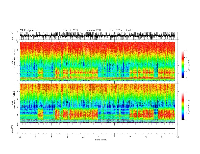The width and height of the screenshot is (200, 154).
Task: Click the ch.1(V) waveform trace panel
Action: [99, 36]
